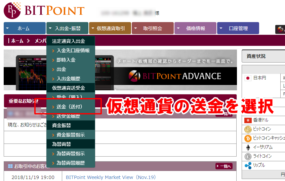
Task: Click the Ethereum diamond icon
Action: (x=248, y=148)
